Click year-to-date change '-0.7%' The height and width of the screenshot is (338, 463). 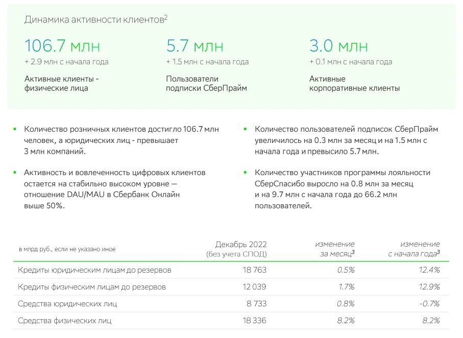click(x=430, y=304)
